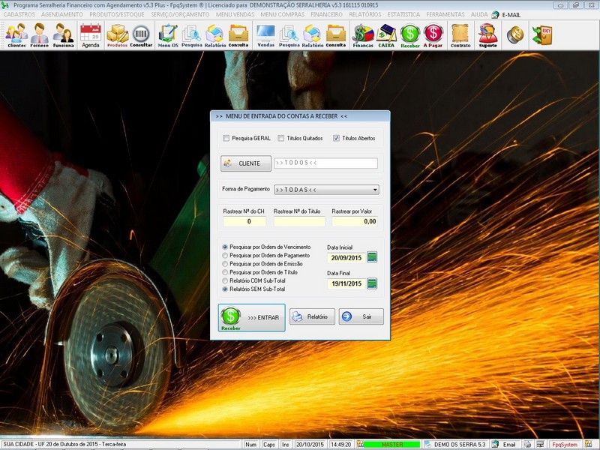Screen dimensions: 600x450
Task: Select Pesquisar por Ordem de Pagamento
Action: [226, 256]
